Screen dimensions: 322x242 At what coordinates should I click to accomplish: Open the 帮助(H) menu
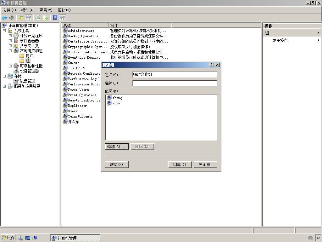[64, 10]
